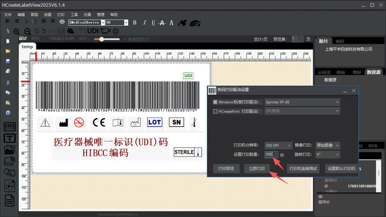Viewport: 386px width, 217px height.
Task: Open the 文件 menu
Action: coord(8,15)
